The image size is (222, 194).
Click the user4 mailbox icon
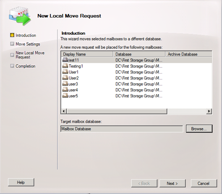(x=65, y=90)
